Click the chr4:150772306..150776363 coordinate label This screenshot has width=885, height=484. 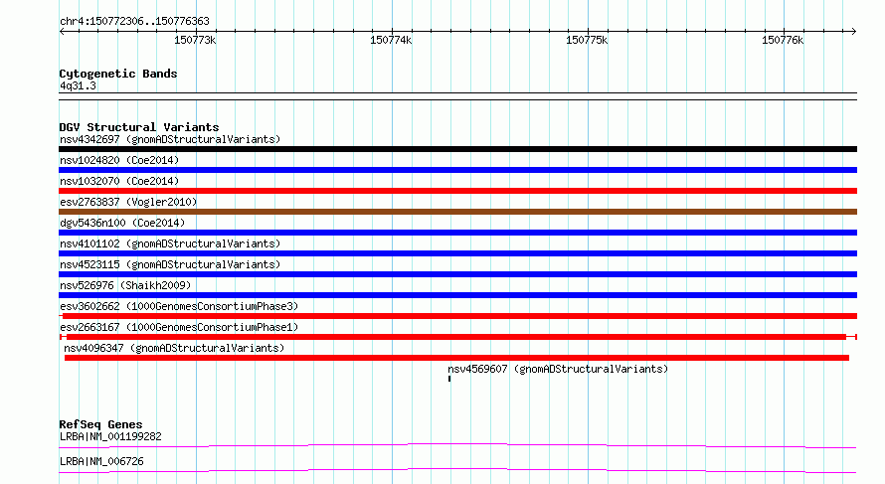coord(134,22)
